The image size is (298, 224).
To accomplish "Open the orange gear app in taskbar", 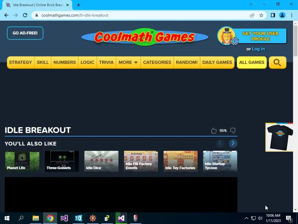I will 93,218.
